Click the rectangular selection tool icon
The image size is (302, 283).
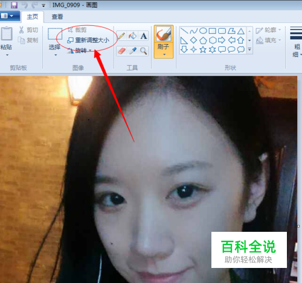(x=55, y=34)
